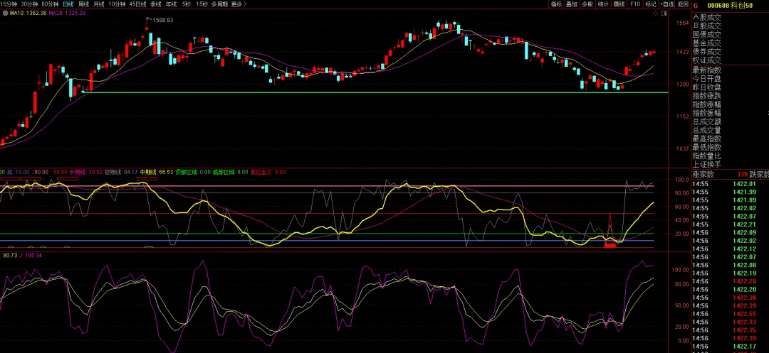
Task: Click the 标记 mark button
Action: (x=650, y=4)
